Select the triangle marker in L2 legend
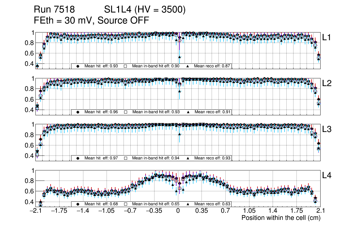356x230 pixels. [x=188, y=112]
